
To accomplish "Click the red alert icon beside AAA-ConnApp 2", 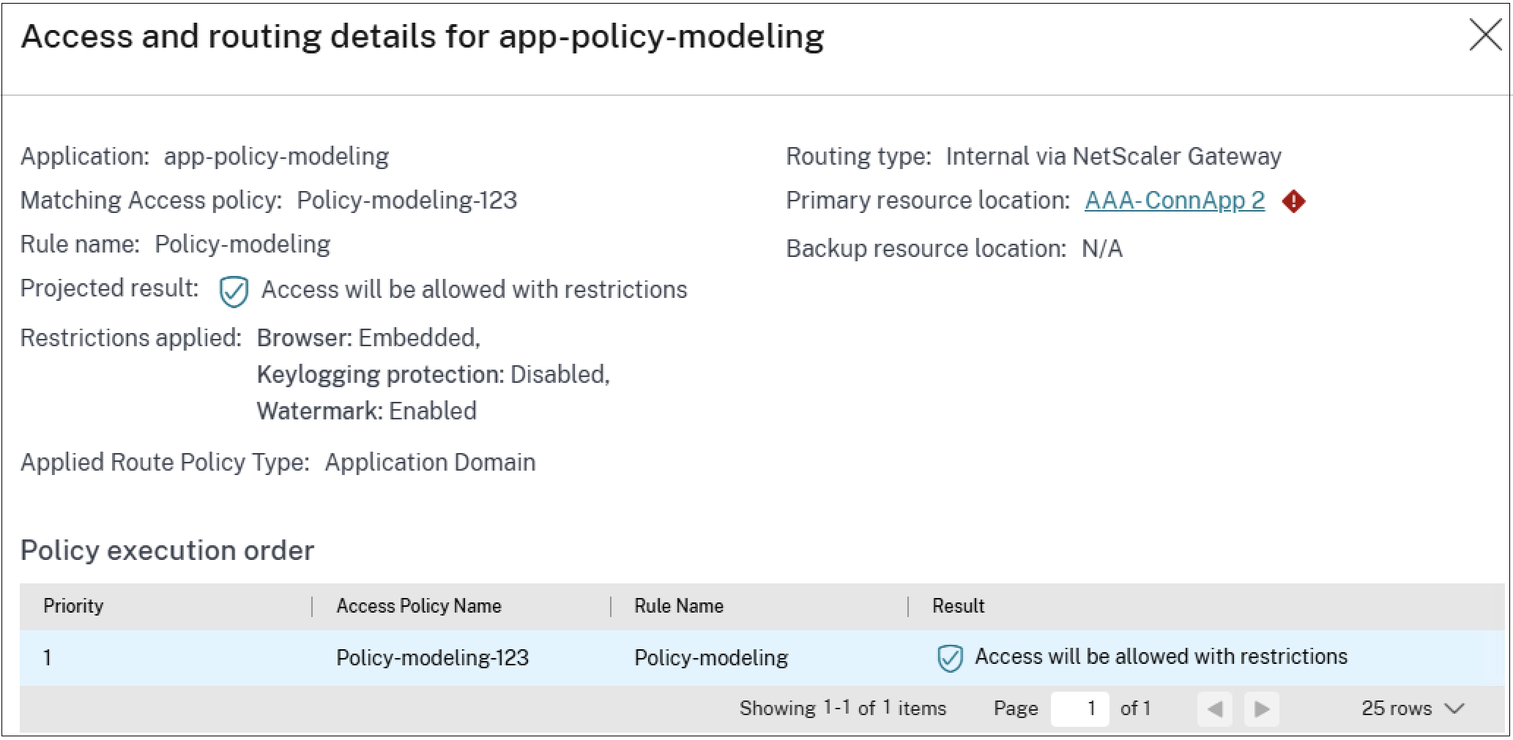I will pyautogui.click(x=1293, y=201).
